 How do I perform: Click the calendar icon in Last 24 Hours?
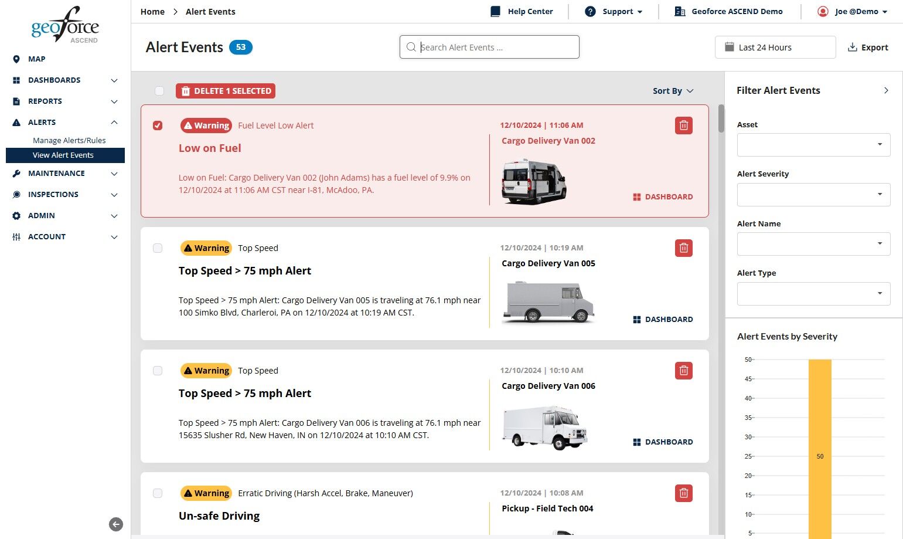point(730,47)
